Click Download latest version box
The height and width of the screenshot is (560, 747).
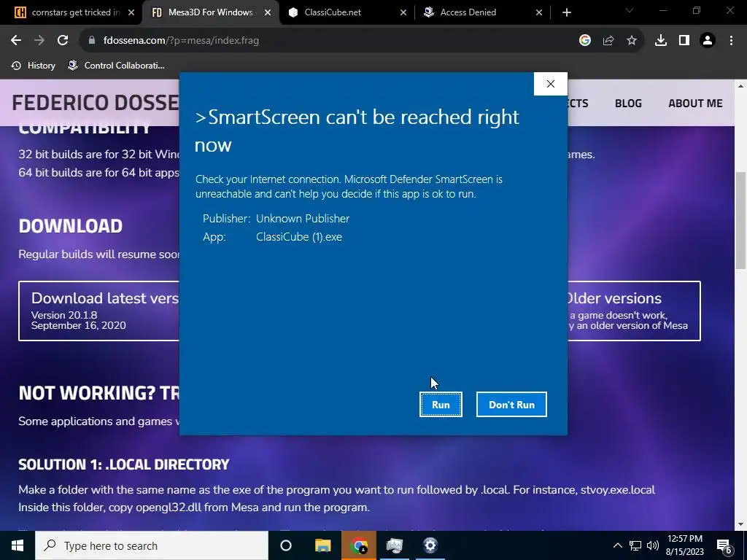[x=99, y=311]
